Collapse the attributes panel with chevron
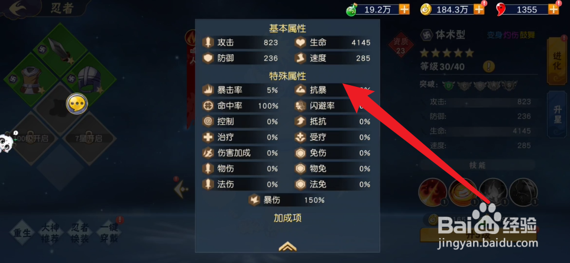 click(287, 246)
